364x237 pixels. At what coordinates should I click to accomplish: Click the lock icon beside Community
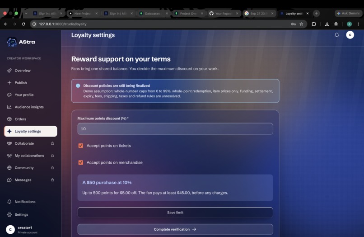click(52, 167)
